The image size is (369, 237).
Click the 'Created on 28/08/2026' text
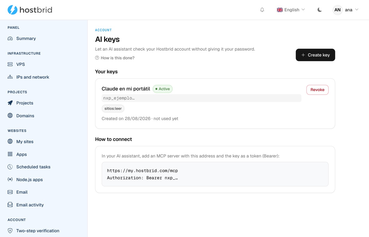126,119
